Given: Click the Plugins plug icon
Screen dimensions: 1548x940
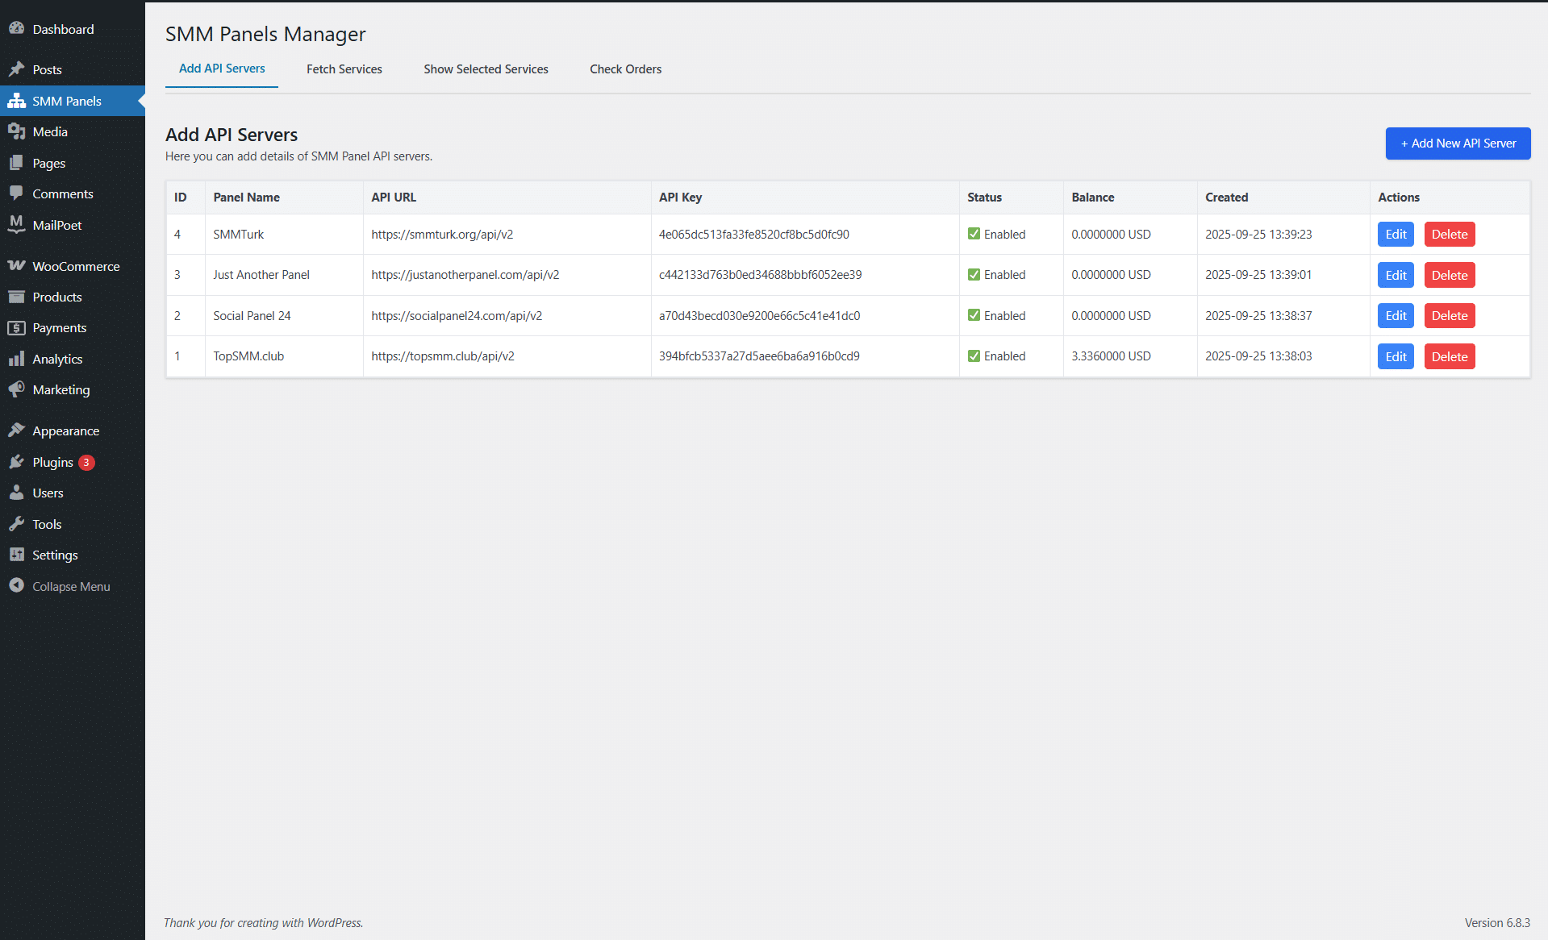Looking at the screenshot, I should pyautogui.click(x=16, y=462).
